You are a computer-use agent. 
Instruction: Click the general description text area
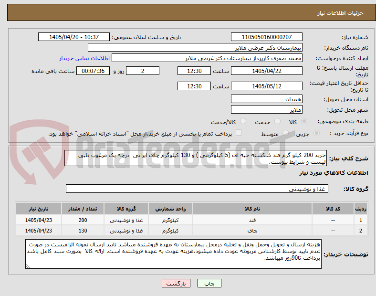tap(196, 159)
